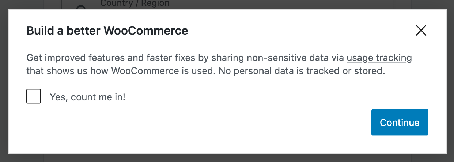Image resolution: width=454 pixels, height=162 pixels.
Task: Click the "No personal data" sentence
Action: pyautogui.click(x=302, y=70)
